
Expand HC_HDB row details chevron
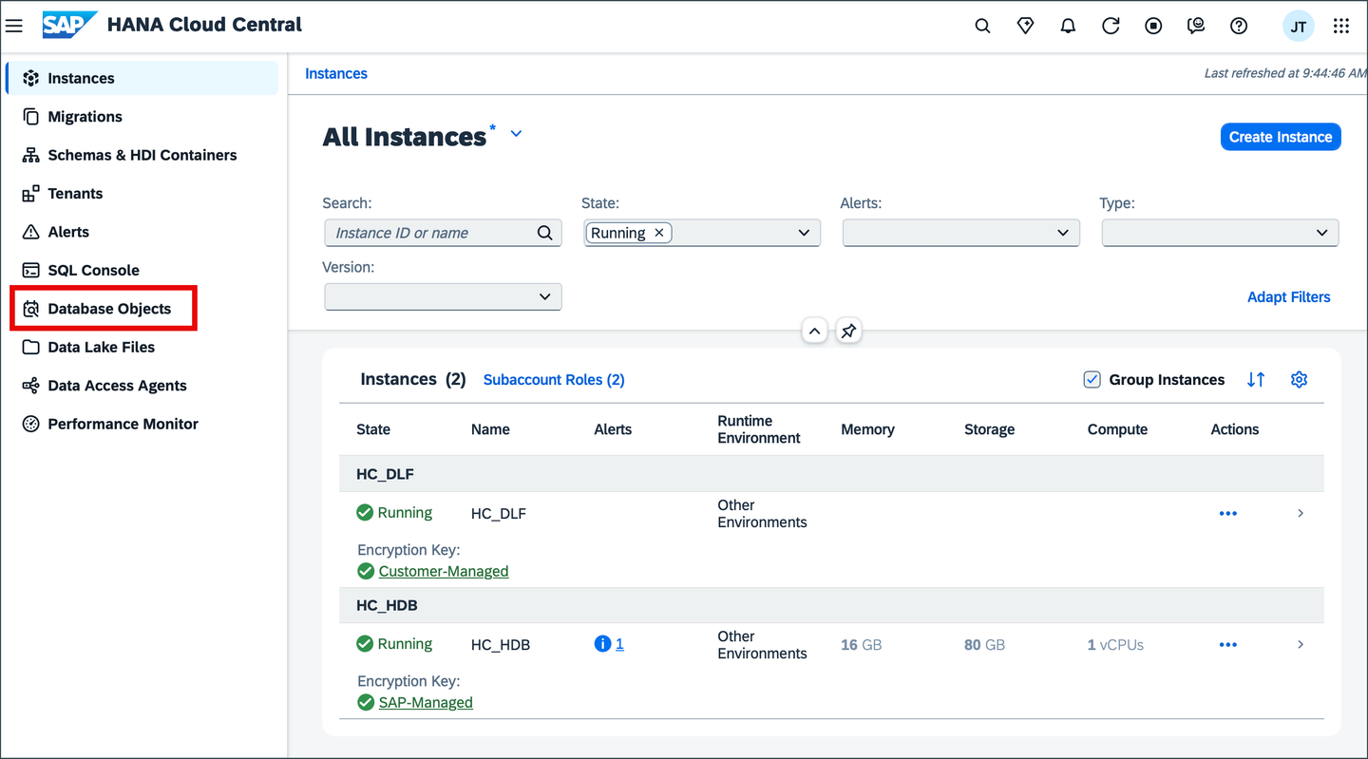coord(1301,645)
